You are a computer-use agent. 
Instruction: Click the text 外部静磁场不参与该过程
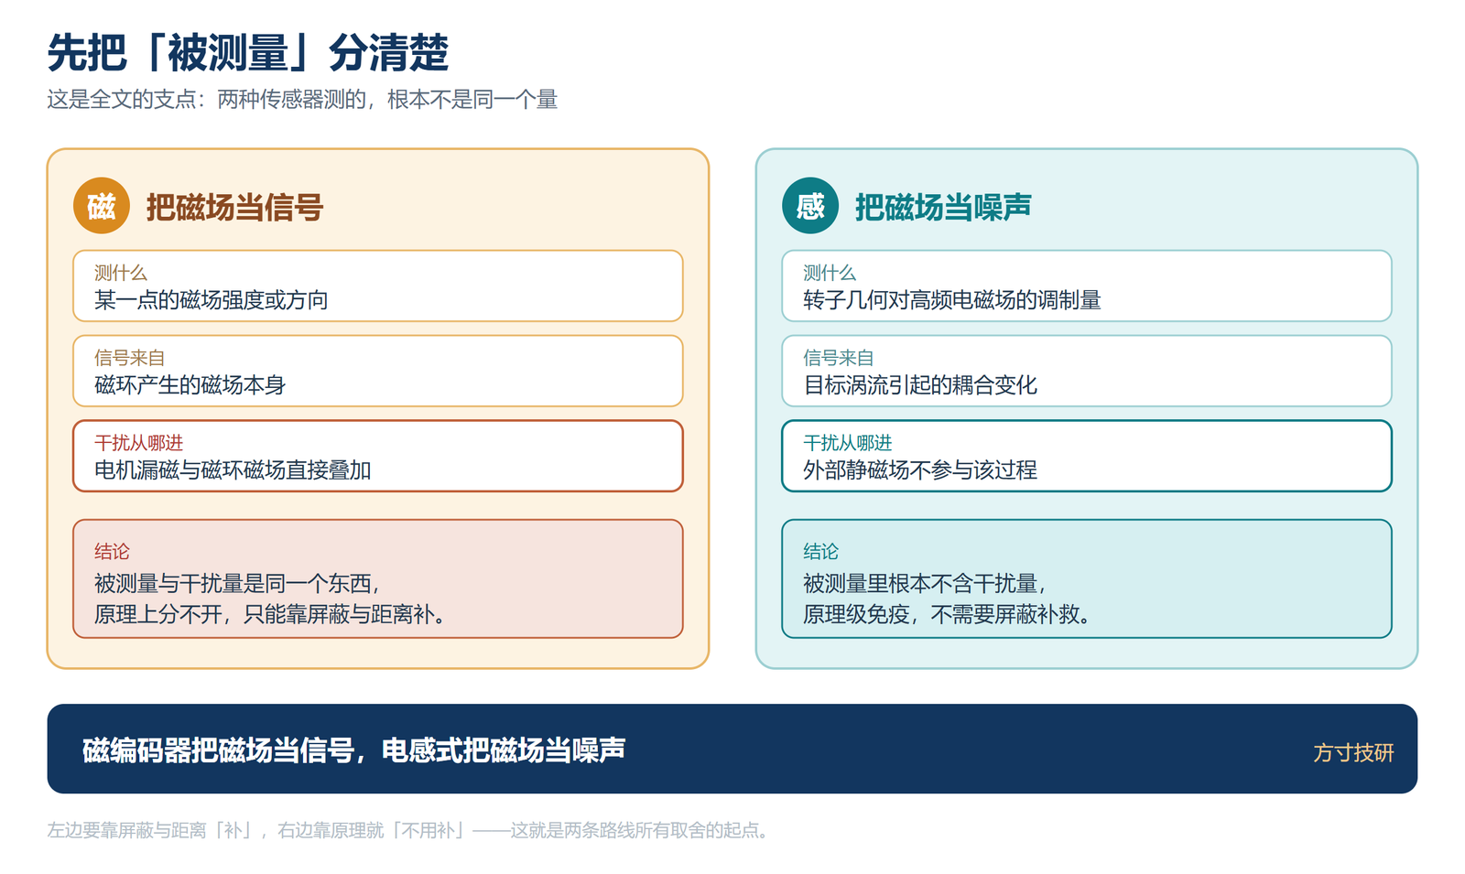(920, 470)
